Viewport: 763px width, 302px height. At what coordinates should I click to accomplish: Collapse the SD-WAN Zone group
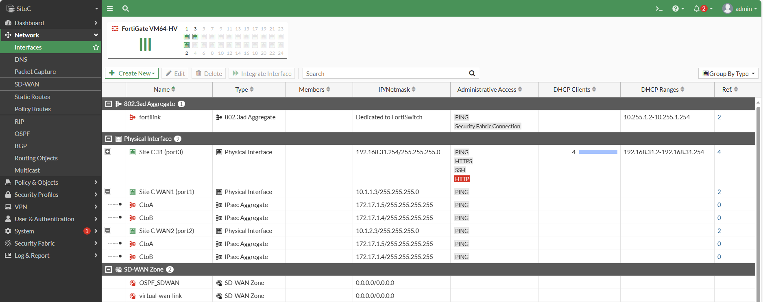point(109,270)
